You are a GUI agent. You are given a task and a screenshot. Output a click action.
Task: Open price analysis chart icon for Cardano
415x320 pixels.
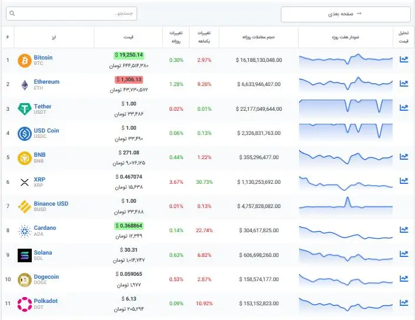[x=404, y=230]
